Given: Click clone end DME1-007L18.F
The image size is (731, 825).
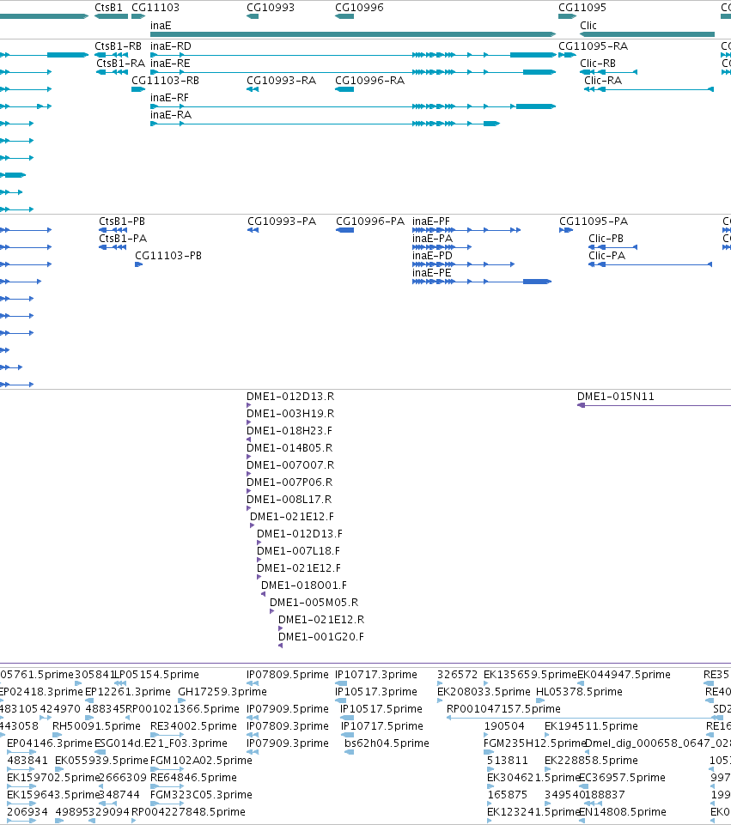Looking at the screenshot, I should coord(298,551).
